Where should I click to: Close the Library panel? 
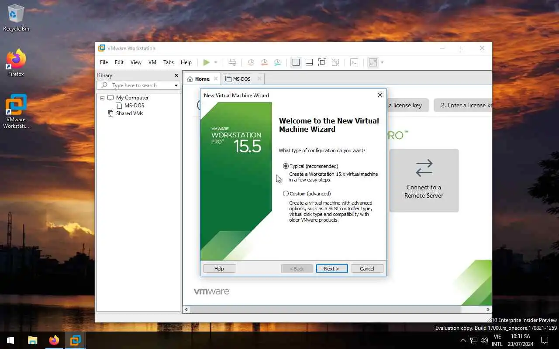176,75
